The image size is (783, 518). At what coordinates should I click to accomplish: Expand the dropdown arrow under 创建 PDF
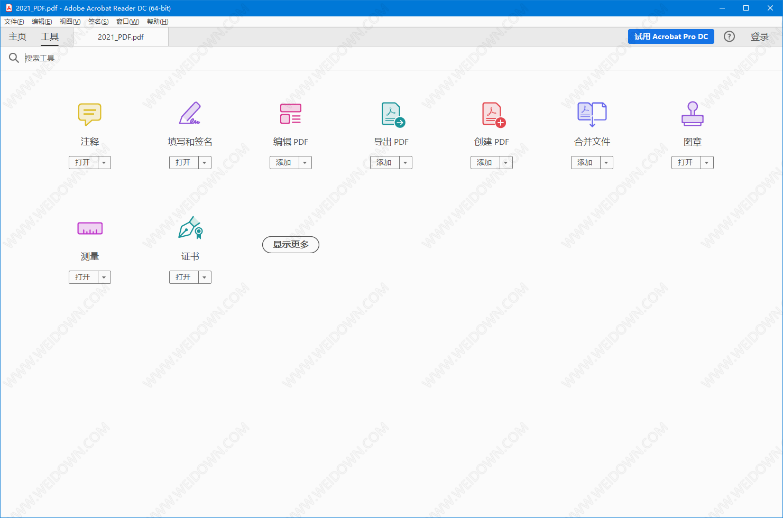click(x=506, y=163)
